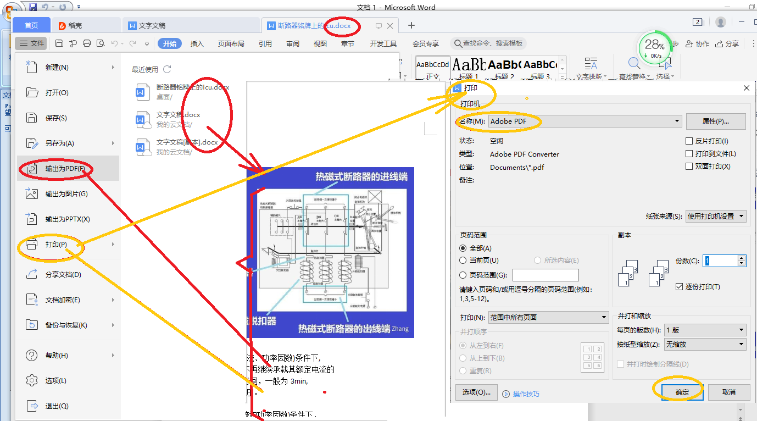
Task: Open the 页面布局 ribbon tab
Action: click(x=231, y=43)
